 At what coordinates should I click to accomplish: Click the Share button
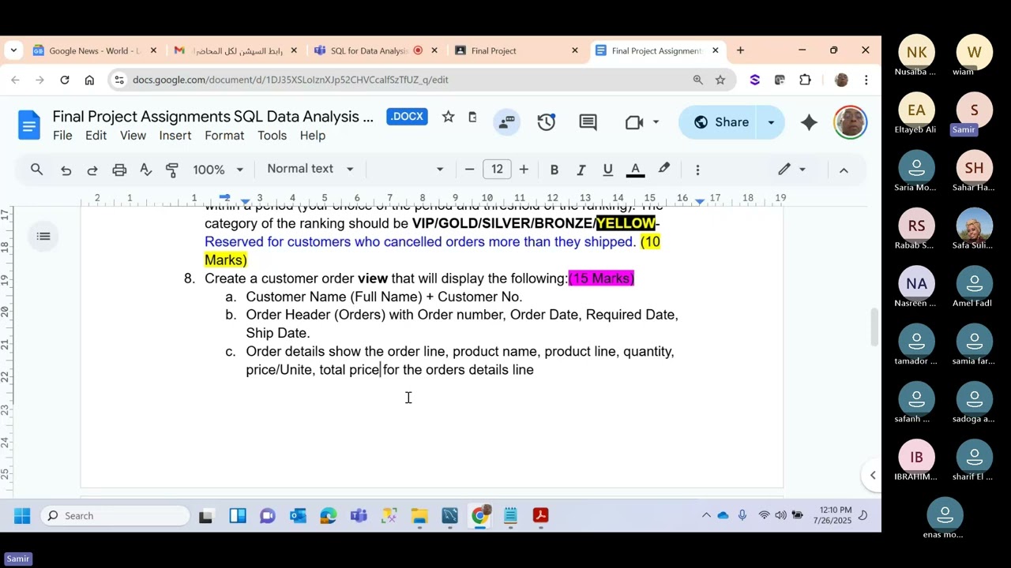coord(720,122)
